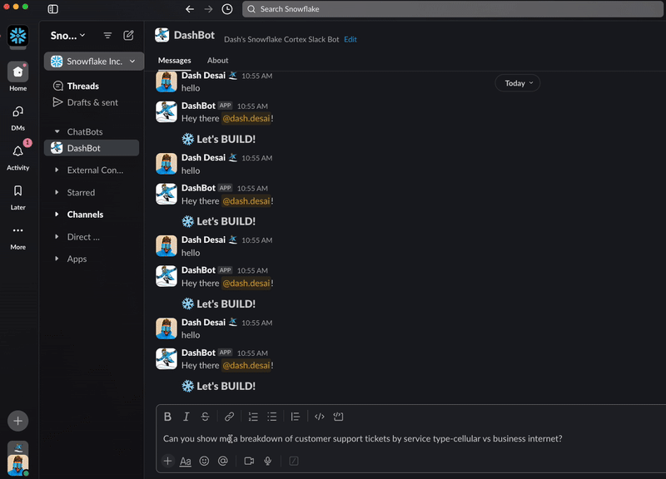Go to Home in the sidebar
The width and height of the screenshot is (666, 479).
click(x=17, y=77)
